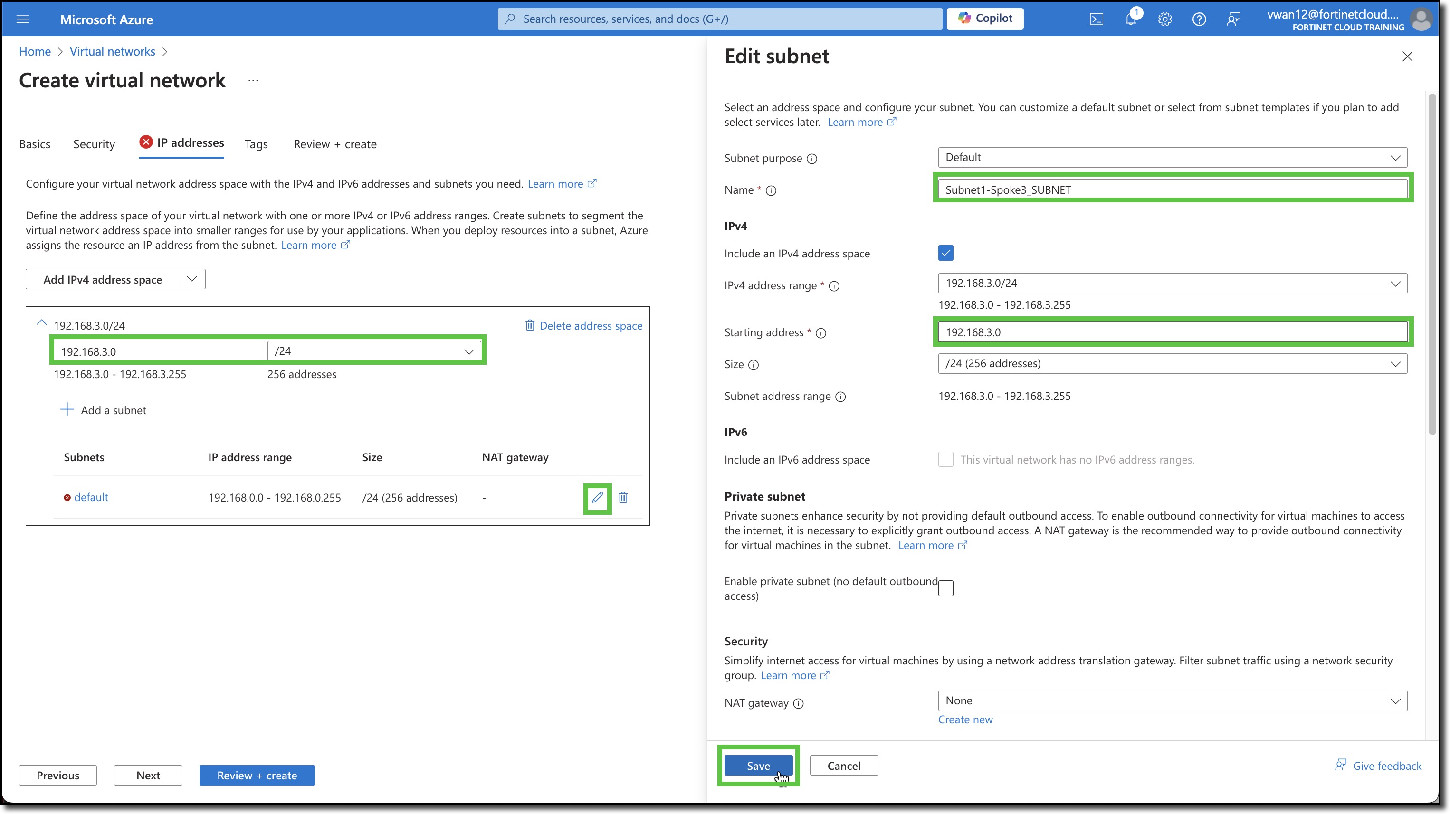Open portal settings gear
Viewport: 1450px width, 814px height.
pyautogui.click(x=1164, y=19)
